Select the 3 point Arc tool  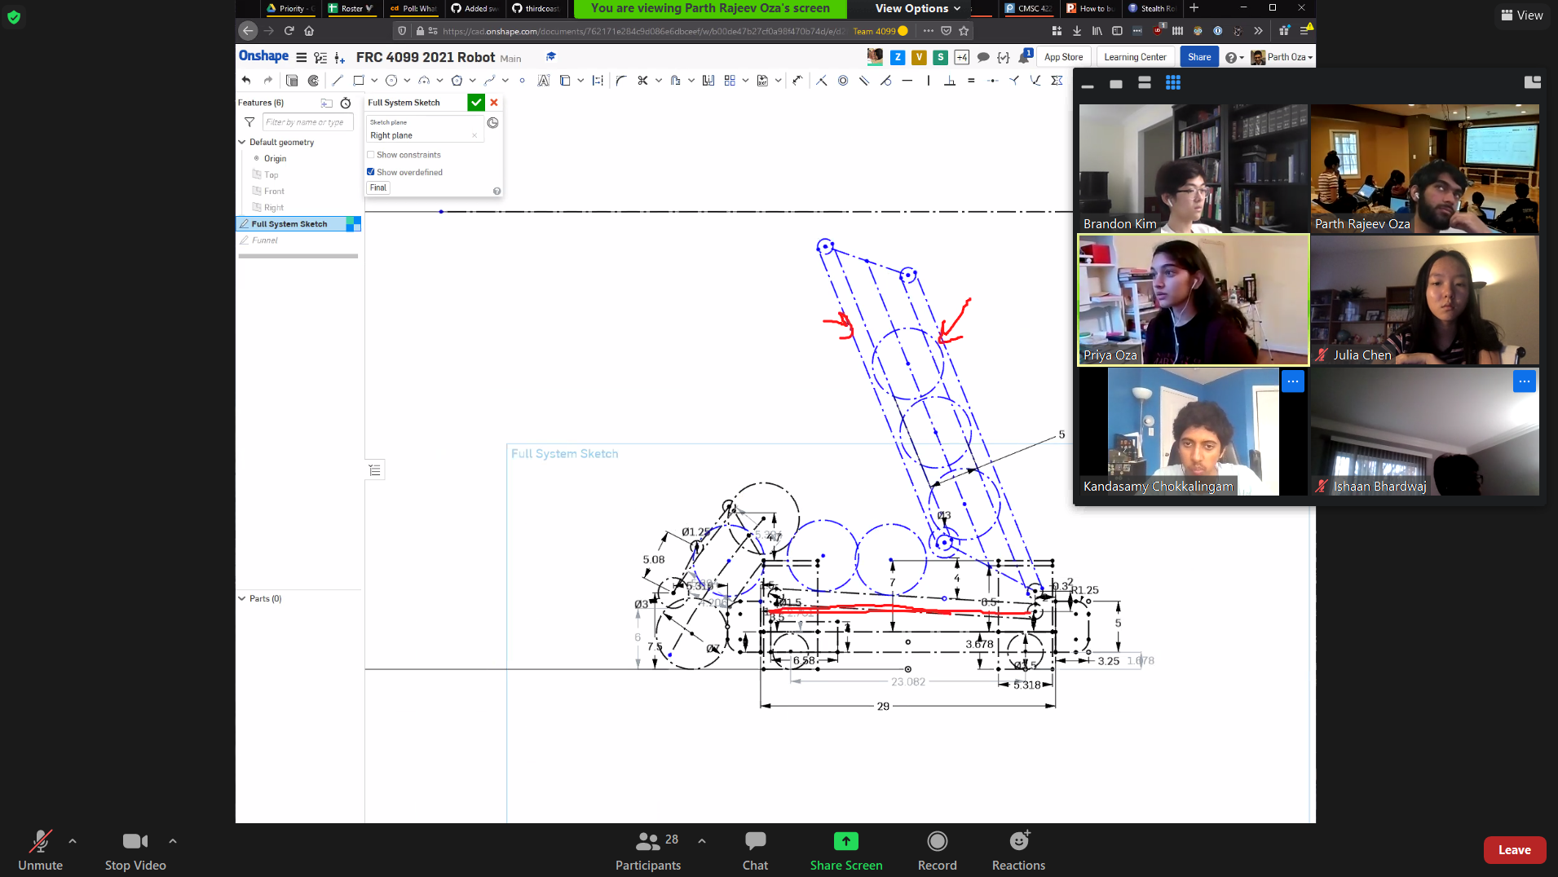(x=424, y=81)
